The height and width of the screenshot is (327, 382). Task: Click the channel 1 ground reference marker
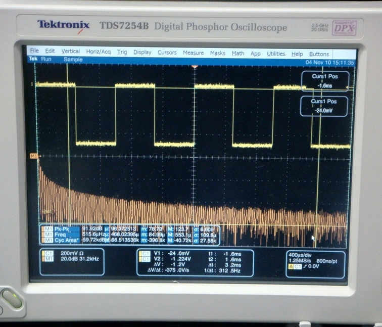coord(32,84)
